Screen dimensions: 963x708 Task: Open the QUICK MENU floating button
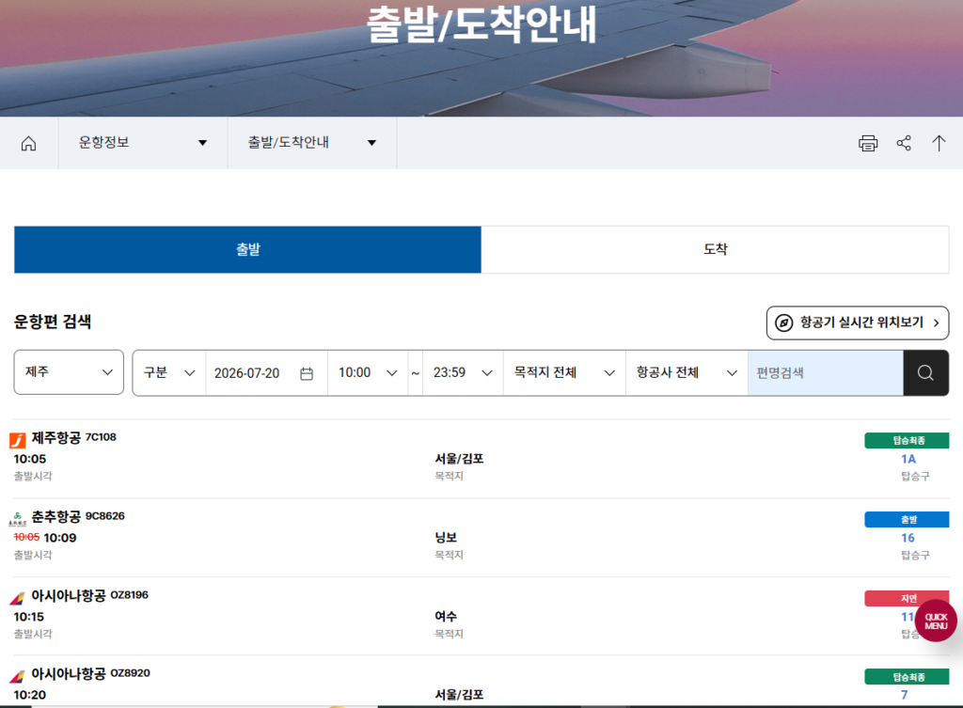[x=936, y=621]
